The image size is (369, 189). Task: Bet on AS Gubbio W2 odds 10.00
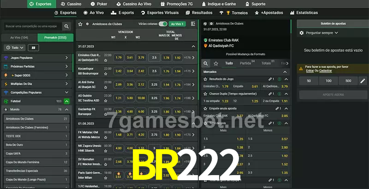pos(141,98)
